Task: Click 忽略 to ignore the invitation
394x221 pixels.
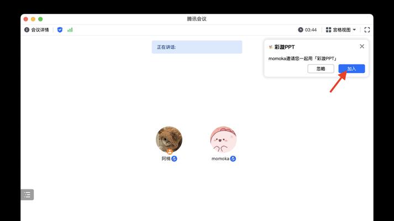Action: click(321, 69)
